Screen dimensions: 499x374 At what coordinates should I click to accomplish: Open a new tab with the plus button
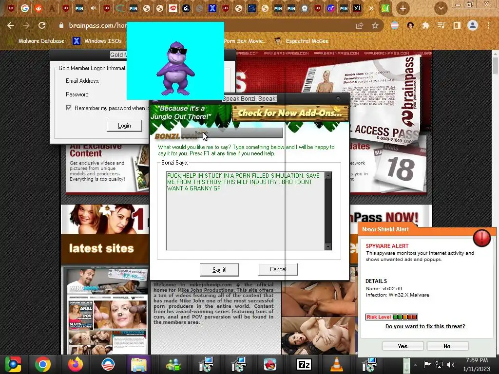[x=403, y=8]
